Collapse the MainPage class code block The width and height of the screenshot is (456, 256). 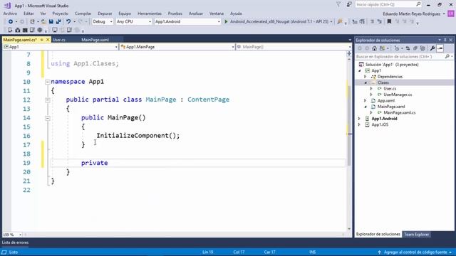(x=48, y=100)
